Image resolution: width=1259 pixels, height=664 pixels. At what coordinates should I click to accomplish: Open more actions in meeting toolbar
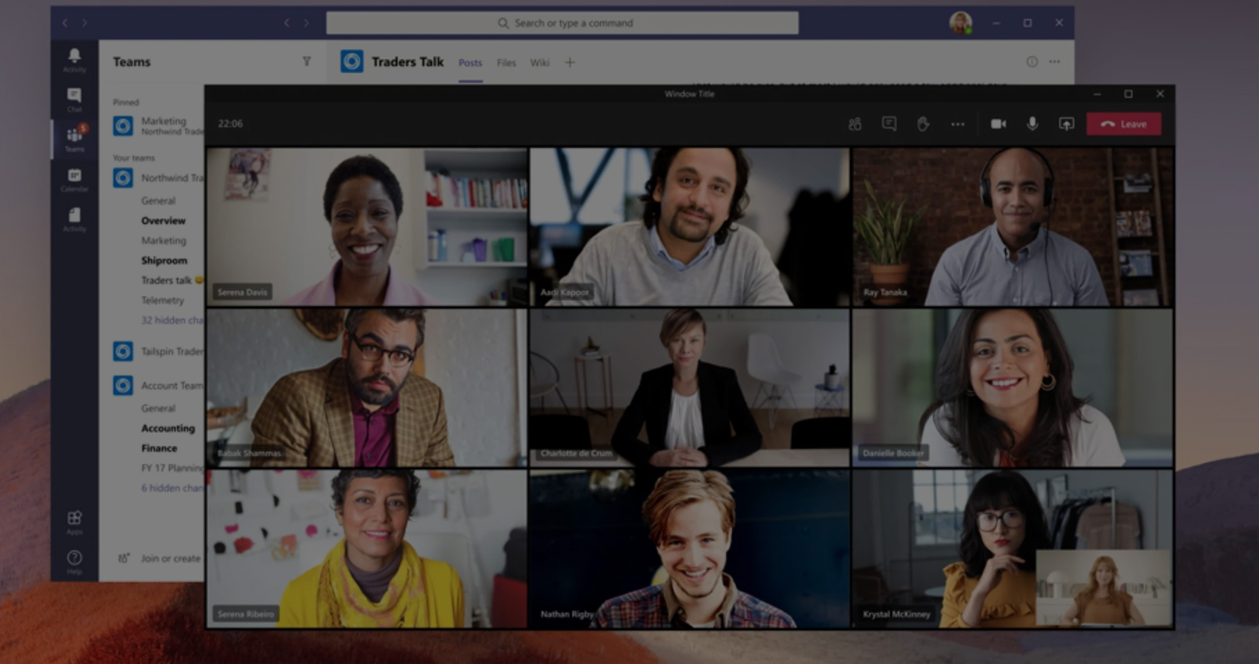[x=957, y=124]
